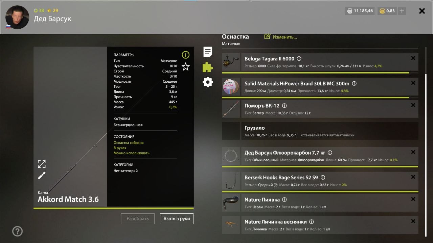Click the Поморъ ВК-12 float thumbnail
The image size is (433, 243).
231,109
